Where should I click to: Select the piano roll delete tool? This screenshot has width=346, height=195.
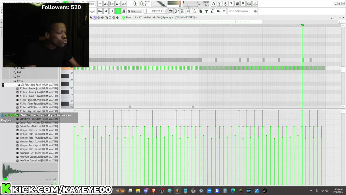pyautogui.click(x=98, y=17)
